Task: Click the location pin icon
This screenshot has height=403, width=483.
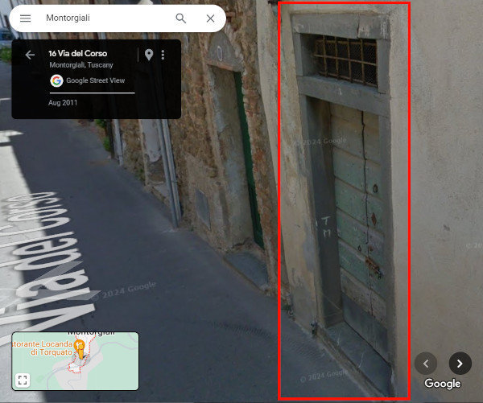Action: 149,55
